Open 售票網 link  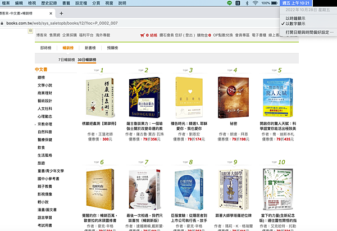click(55, 35)
